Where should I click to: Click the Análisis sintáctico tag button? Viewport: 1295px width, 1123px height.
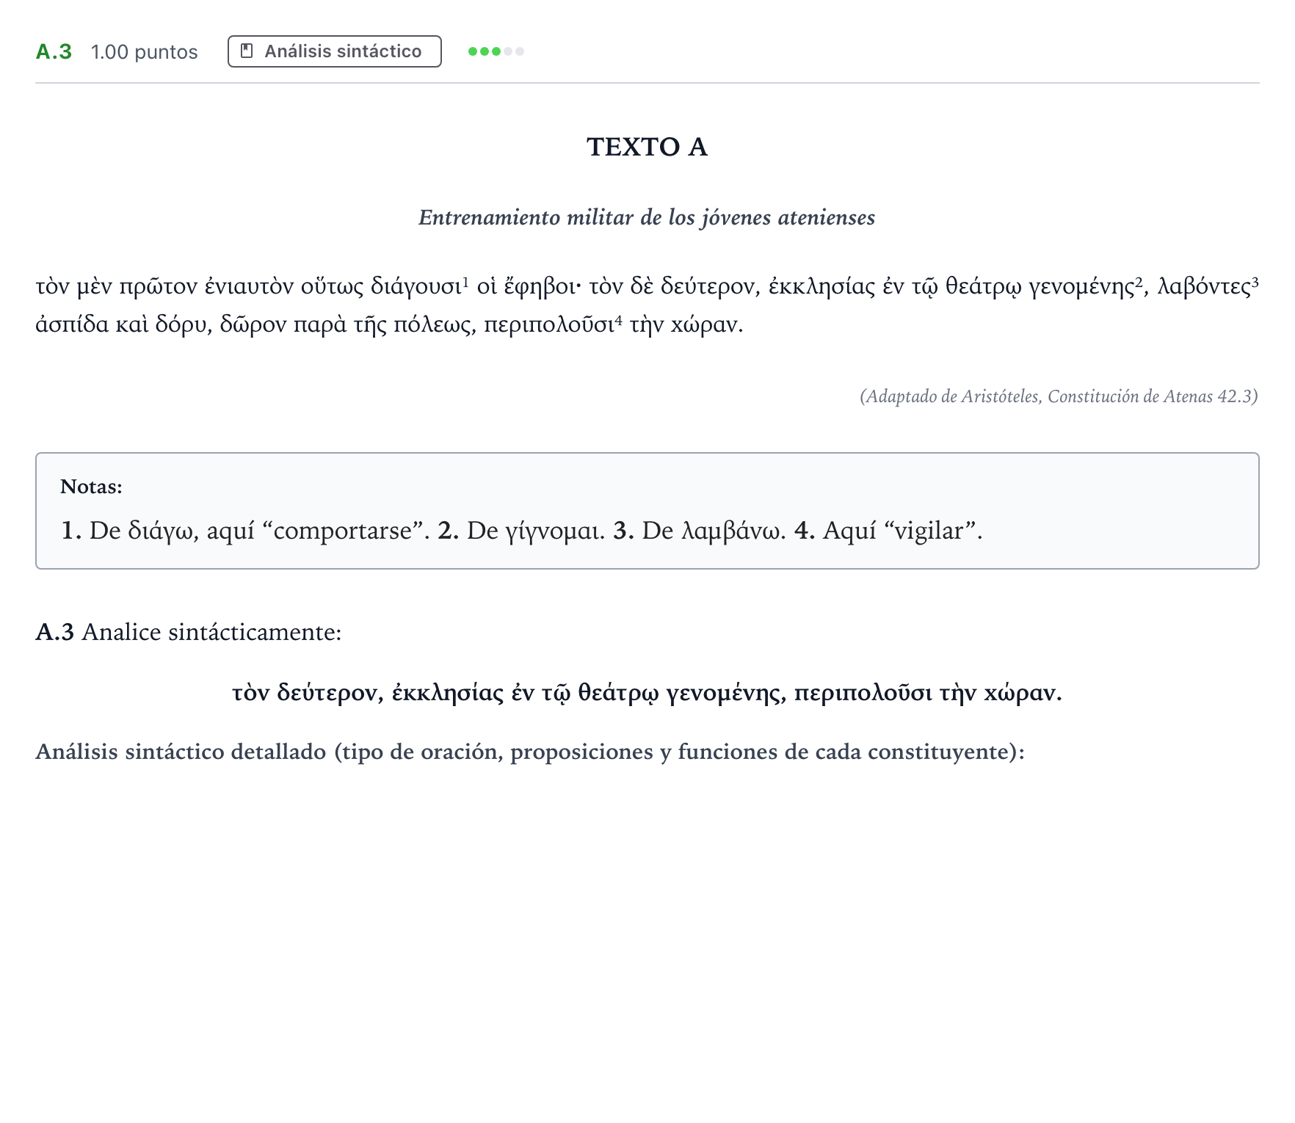point(334,51)
